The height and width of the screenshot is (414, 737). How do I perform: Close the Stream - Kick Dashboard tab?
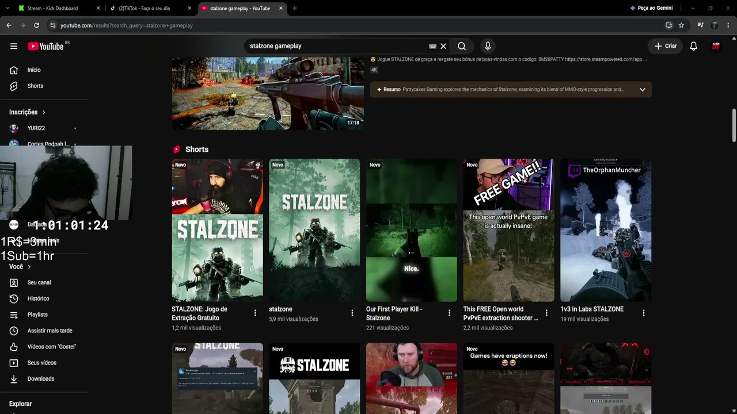click(98, 8)
